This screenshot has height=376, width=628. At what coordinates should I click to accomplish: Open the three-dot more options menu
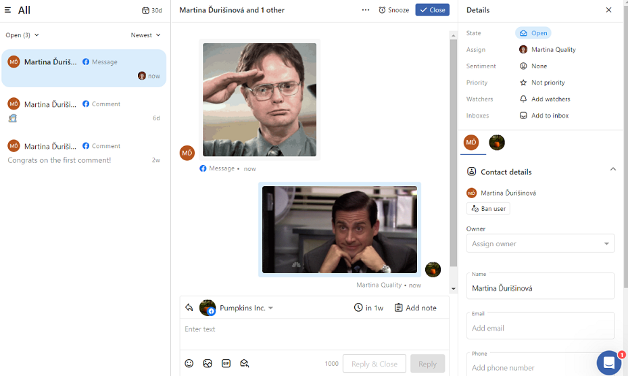(365, 10)
